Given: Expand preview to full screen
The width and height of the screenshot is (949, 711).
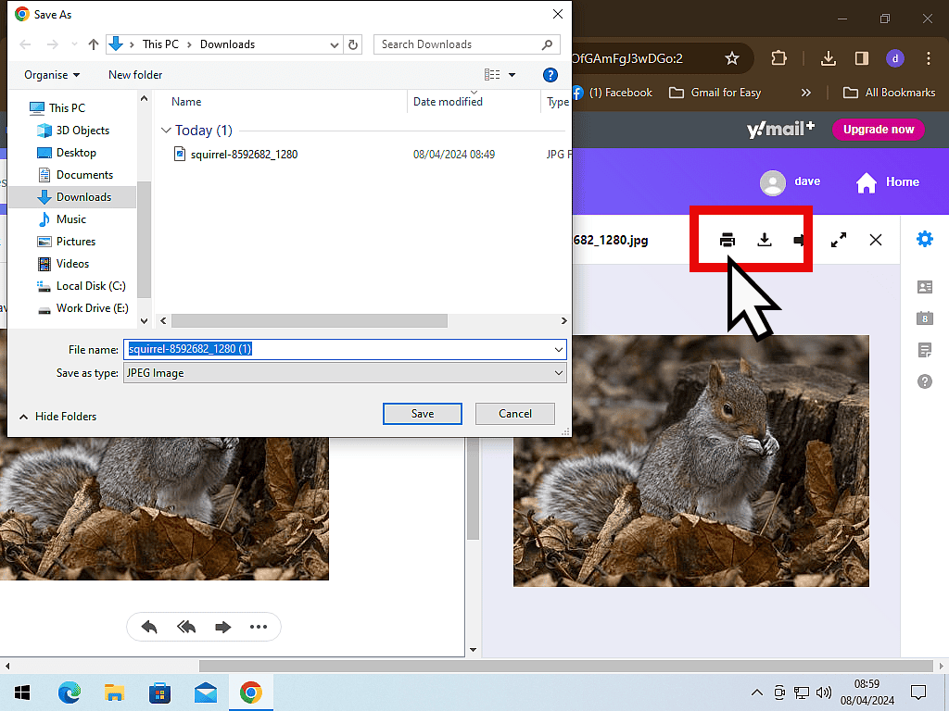Looking at the screenshot, I should tap(839, 240).
